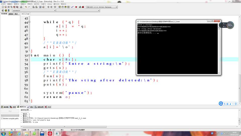This screenshot has width=241, height=136.
Task: Click the Goto bookmark icon in second toolbar row
Action: pos(9,11)
